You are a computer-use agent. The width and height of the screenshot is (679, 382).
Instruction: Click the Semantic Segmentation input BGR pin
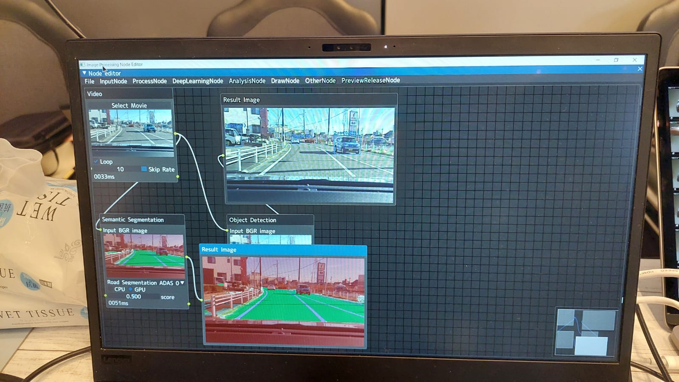100,230
